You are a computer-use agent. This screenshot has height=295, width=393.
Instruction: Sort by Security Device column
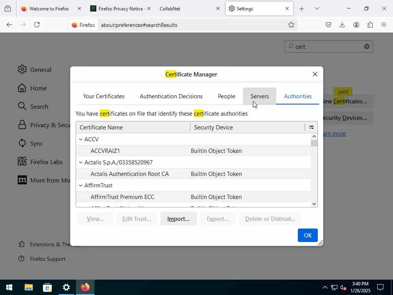pyautogui.click(x=248, y=127)
